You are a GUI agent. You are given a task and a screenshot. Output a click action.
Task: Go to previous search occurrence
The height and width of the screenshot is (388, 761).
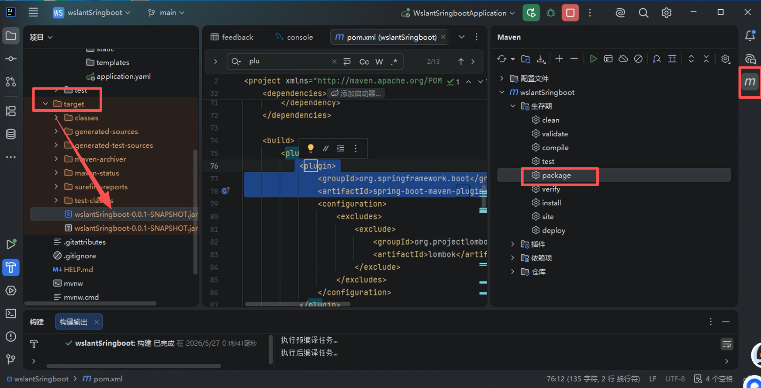click(461, 62)
